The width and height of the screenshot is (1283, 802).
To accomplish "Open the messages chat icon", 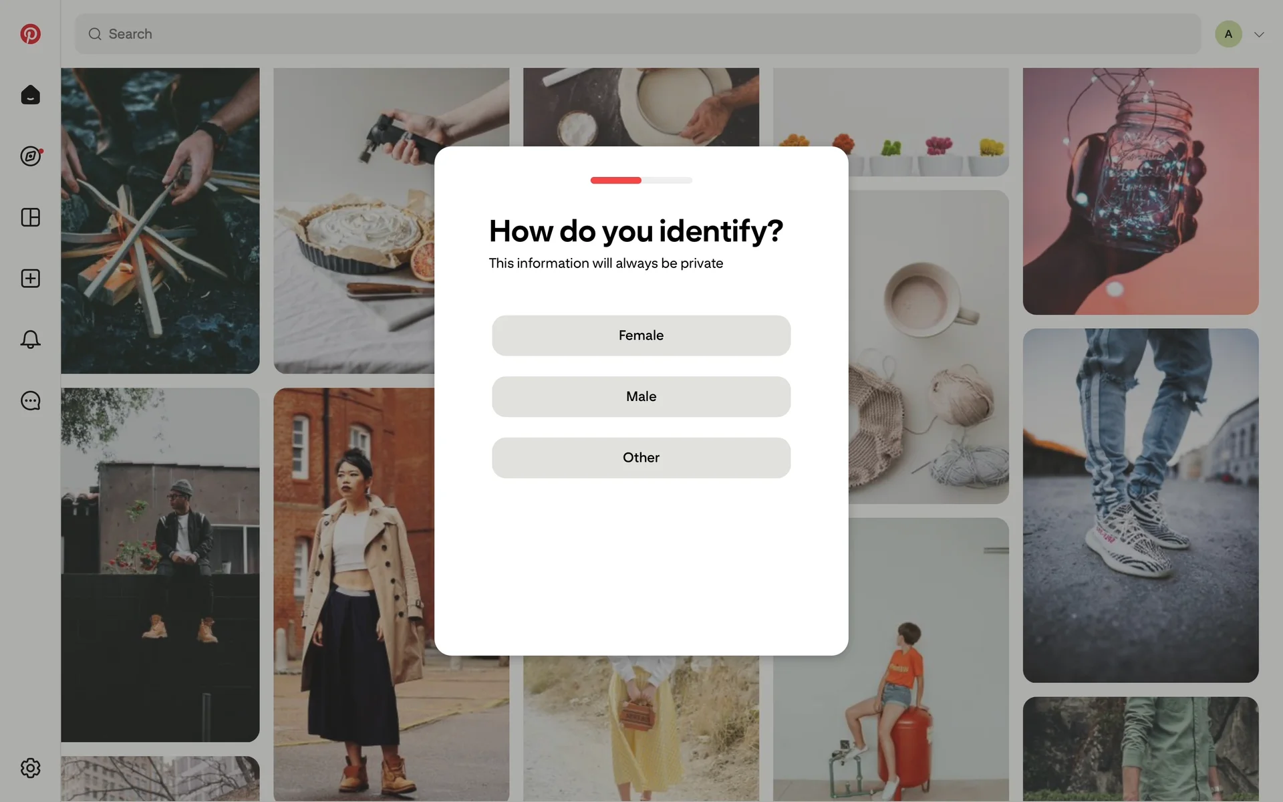I will point(30,400).
